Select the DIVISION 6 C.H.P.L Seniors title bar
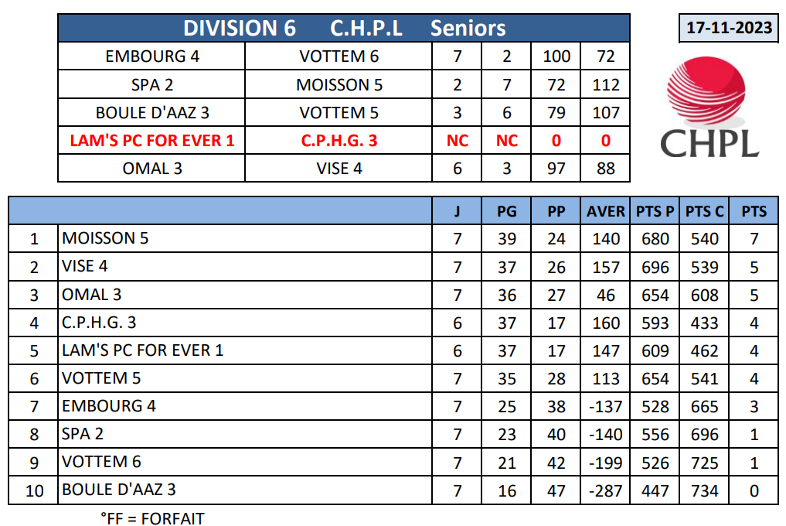786x526 pixels. pos(344,29)
